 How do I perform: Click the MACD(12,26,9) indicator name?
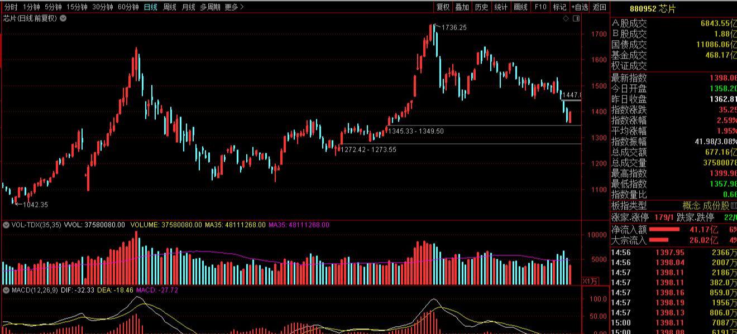pyautogui.click(x=35, y=290)
